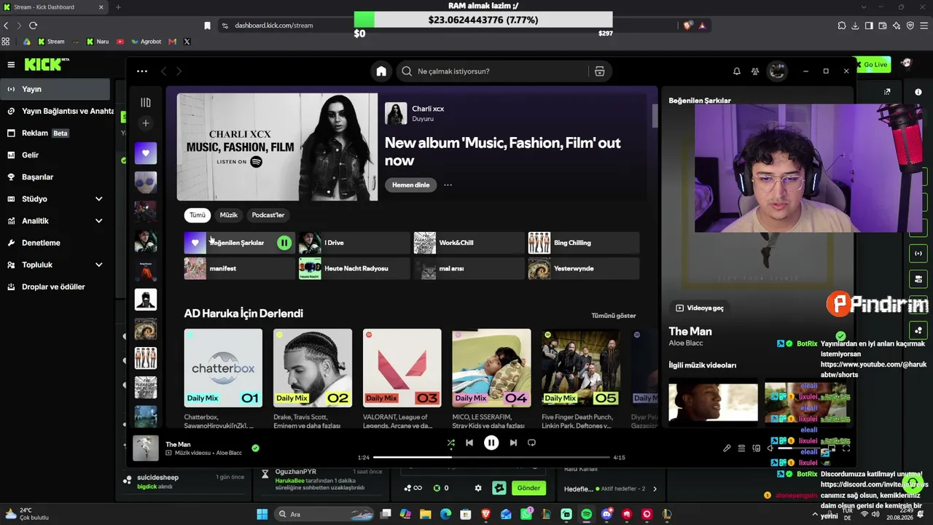933x525 pixels.
Task: Expand the Stüdyo section chevron
Action: point(98,199)
